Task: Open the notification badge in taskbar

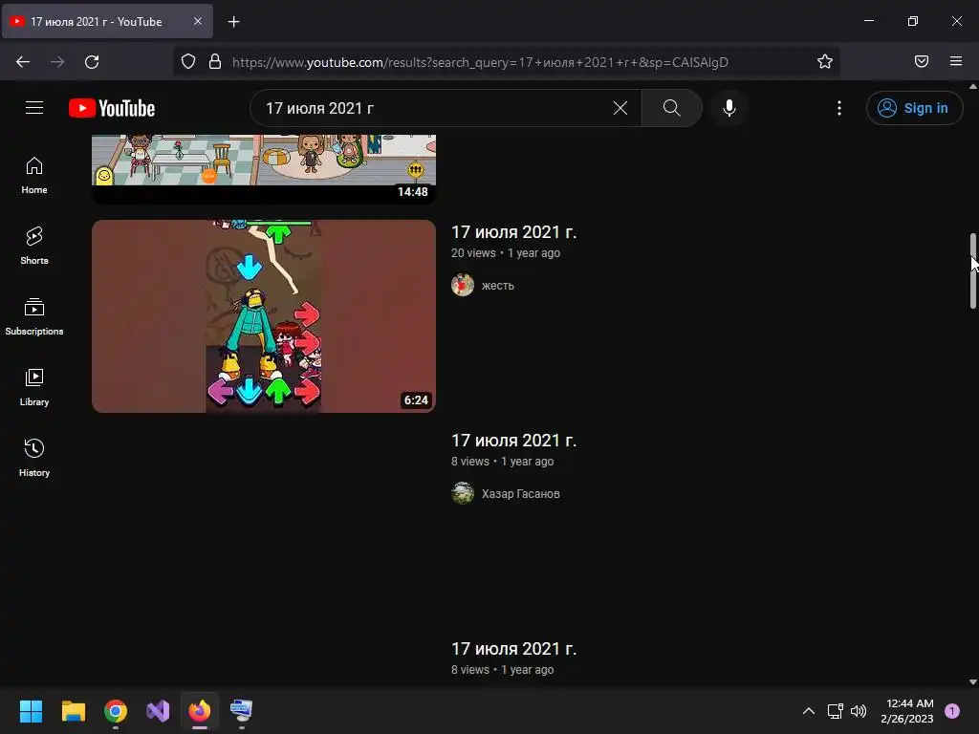Action: pyautogui.click(x=952, y=711)
